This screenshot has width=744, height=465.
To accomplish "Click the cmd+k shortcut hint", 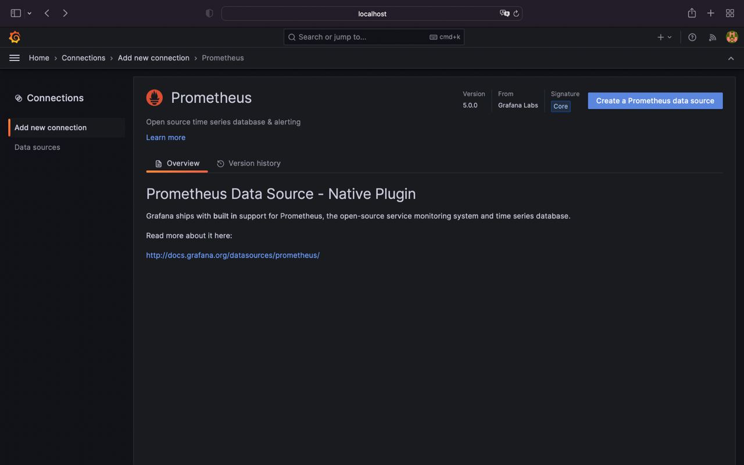I will click(445, 37).
